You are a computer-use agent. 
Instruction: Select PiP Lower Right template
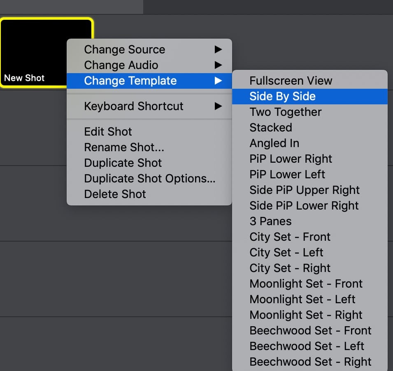click(x=291, y=159)
